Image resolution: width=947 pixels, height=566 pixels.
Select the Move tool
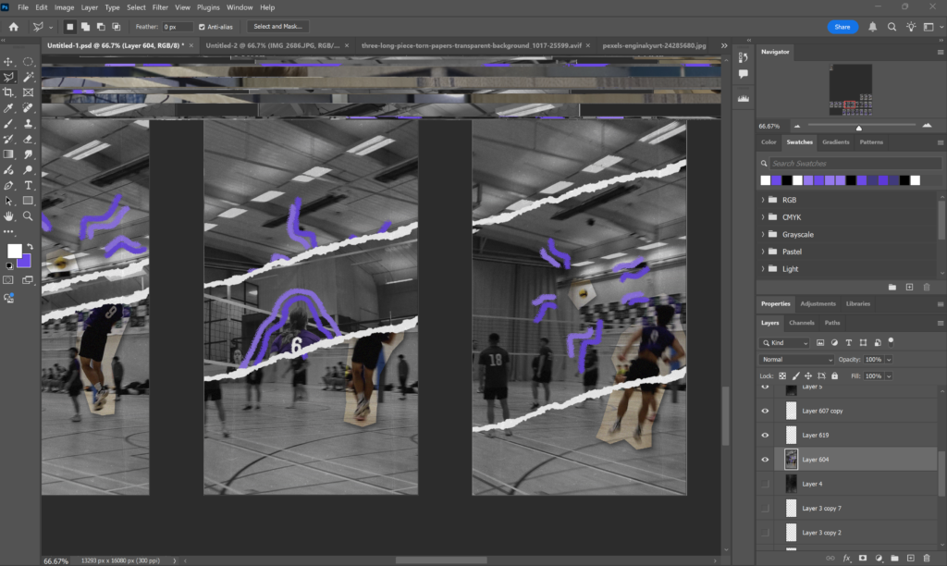point(9,62)
